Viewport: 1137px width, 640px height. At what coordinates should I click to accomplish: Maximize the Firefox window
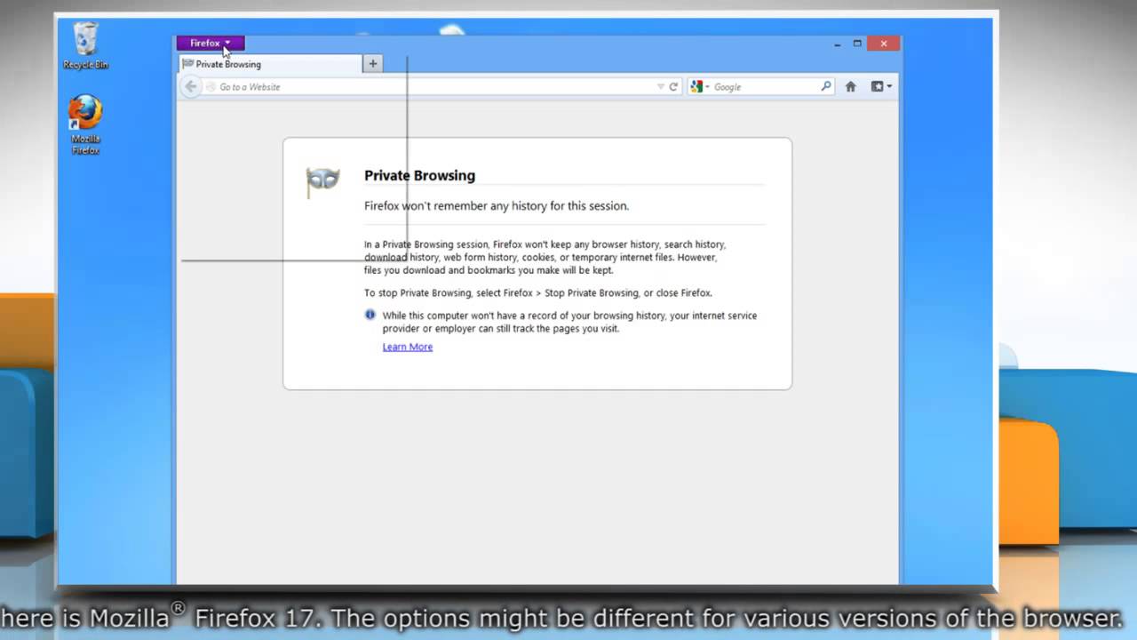point(857,44)
